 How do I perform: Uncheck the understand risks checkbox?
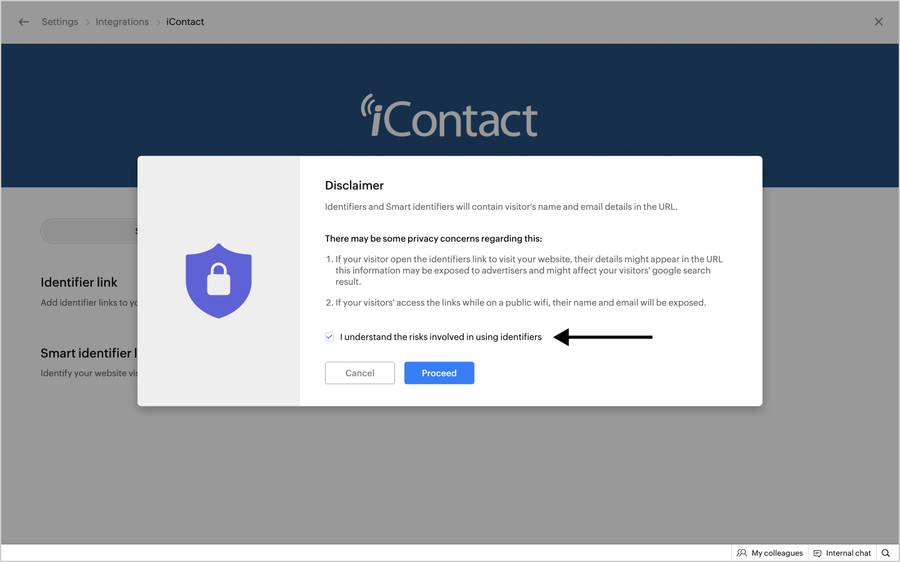pos(329,337)
